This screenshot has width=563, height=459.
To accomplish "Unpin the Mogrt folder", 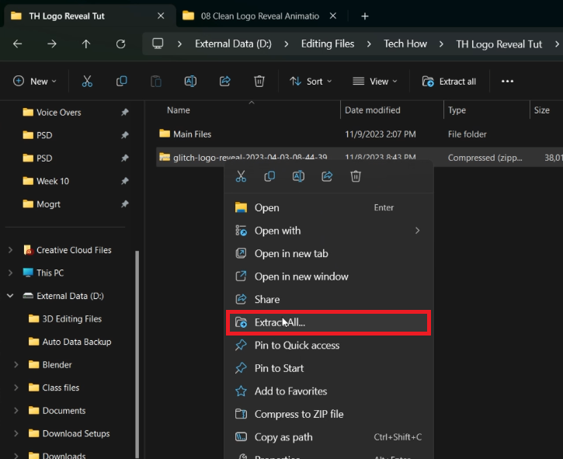I will (125, 204).
